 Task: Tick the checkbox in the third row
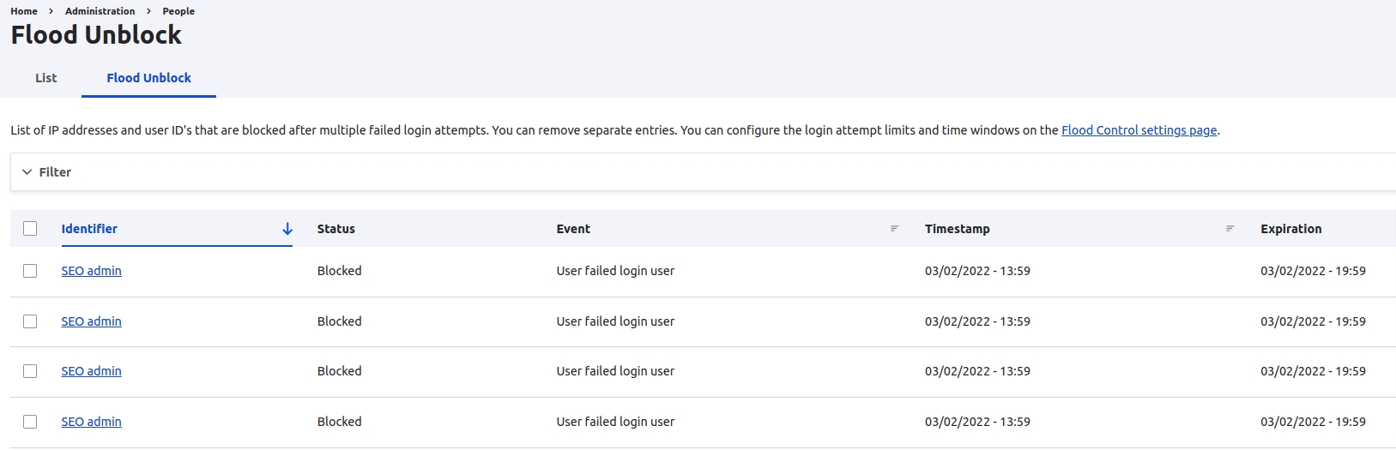point(30,371)
